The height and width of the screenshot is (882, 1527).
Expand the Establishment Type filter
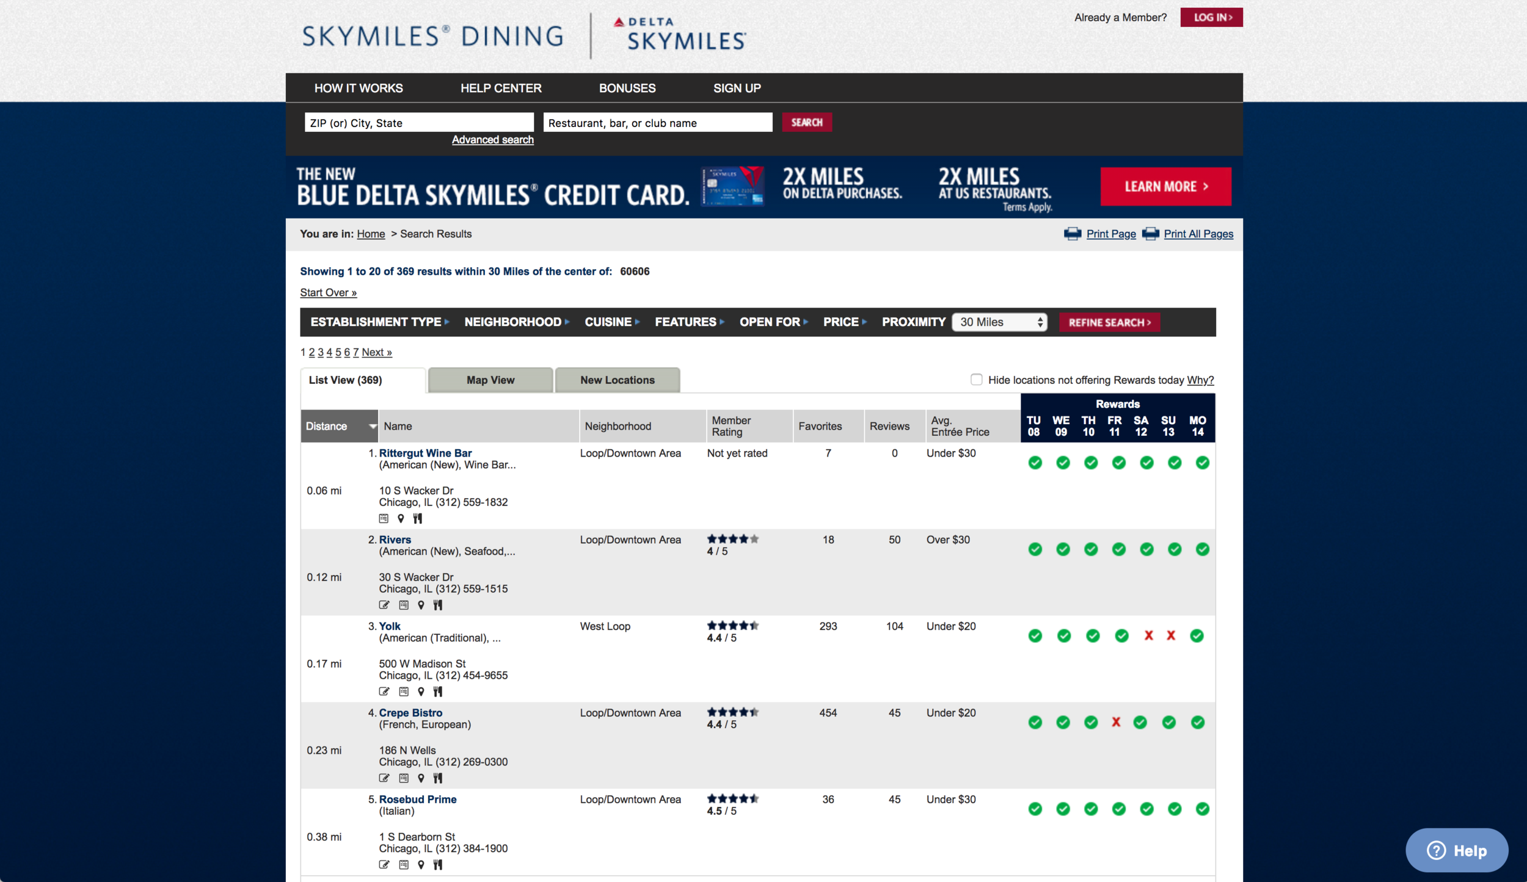379,322
